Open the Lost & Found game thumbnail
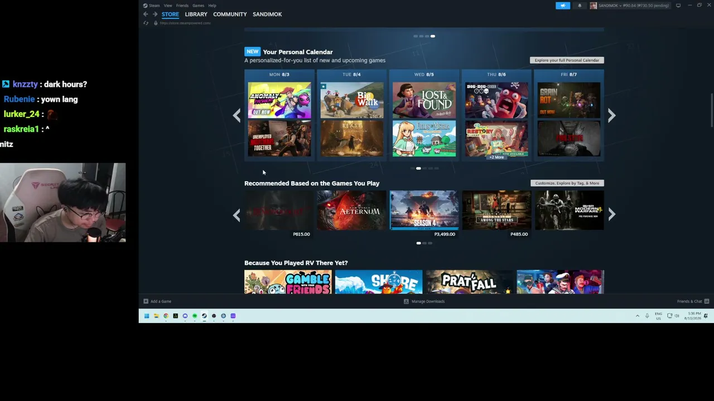 coord(424,100)
